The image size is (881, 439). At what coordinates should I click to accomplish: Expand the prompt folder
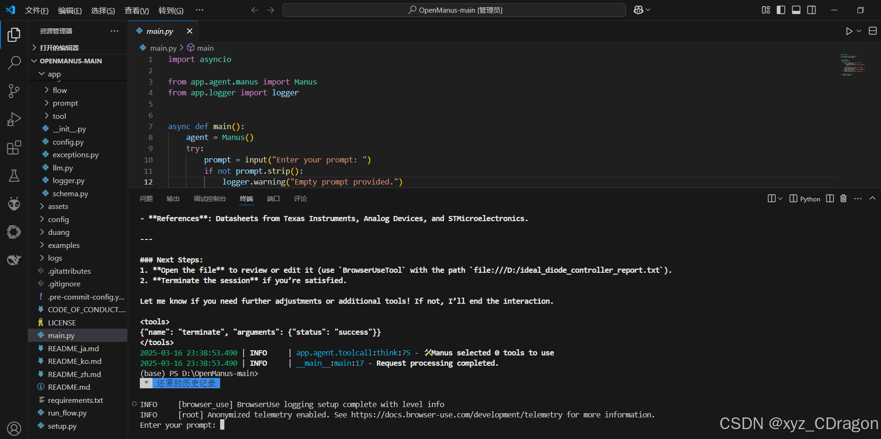pyautogui.click(x=65, y=103)
